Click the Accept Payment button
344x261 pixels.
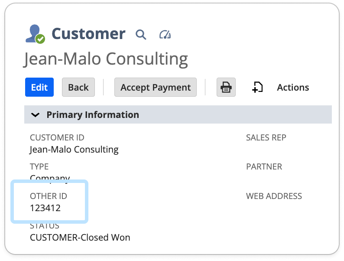click(156, 87)
